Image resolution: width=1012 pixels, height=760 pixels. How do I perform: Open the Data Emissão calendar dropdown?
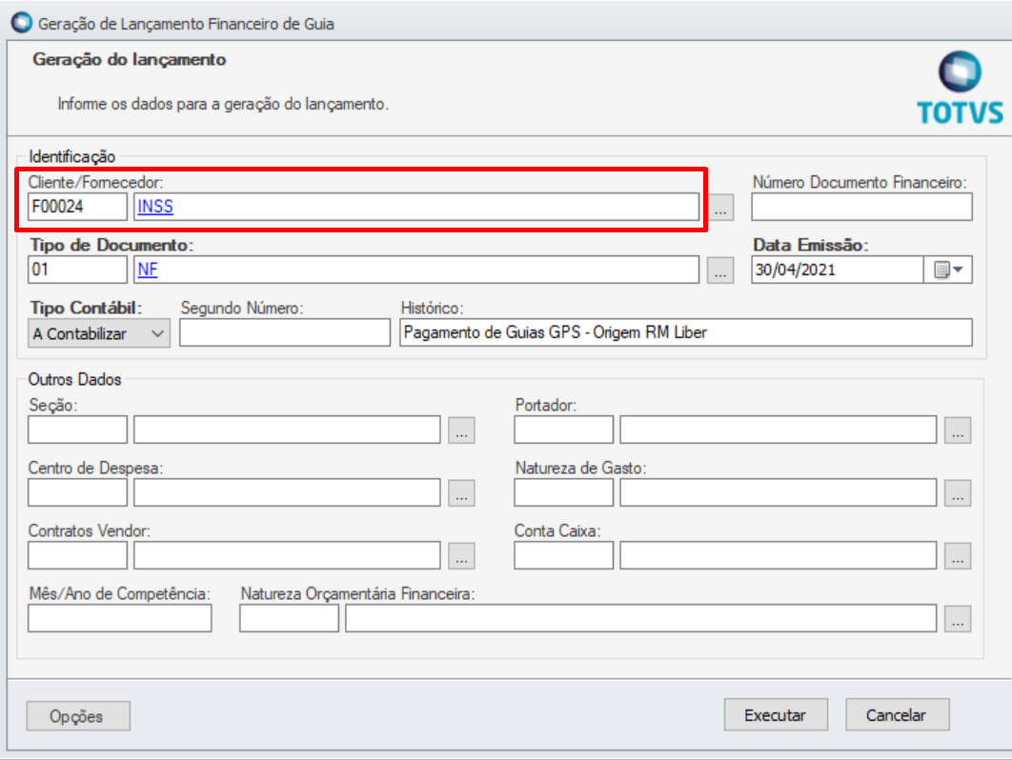(948, 270)
